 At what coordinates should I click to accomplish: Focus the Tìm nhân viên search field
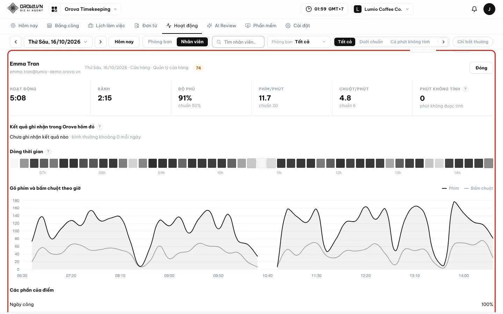pos(238,42)
